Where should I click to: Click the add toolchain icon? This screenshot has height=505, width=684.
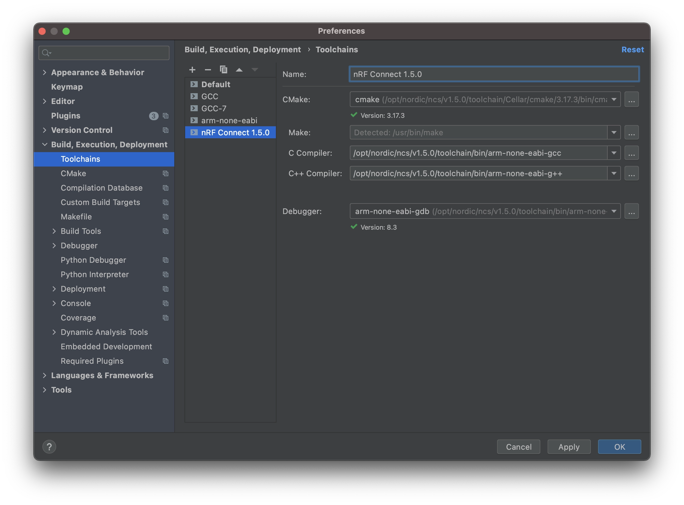pyautogui.click(x=192, y=69)
